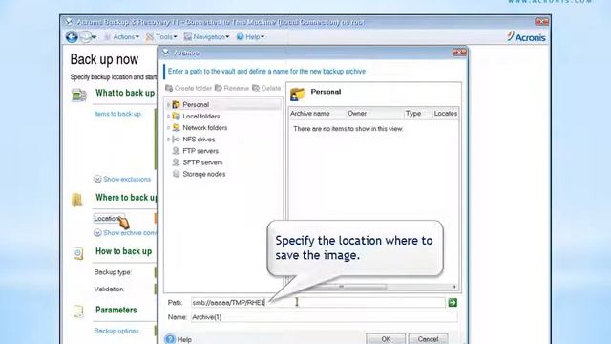The height and width of the screenshot is (344, 611).
Task: Select Local folders in tree
Action: pos(201,117)
